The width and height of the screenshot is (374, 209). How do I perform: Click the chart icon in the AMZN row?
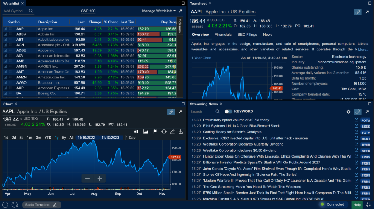click(x=5, y=77)
